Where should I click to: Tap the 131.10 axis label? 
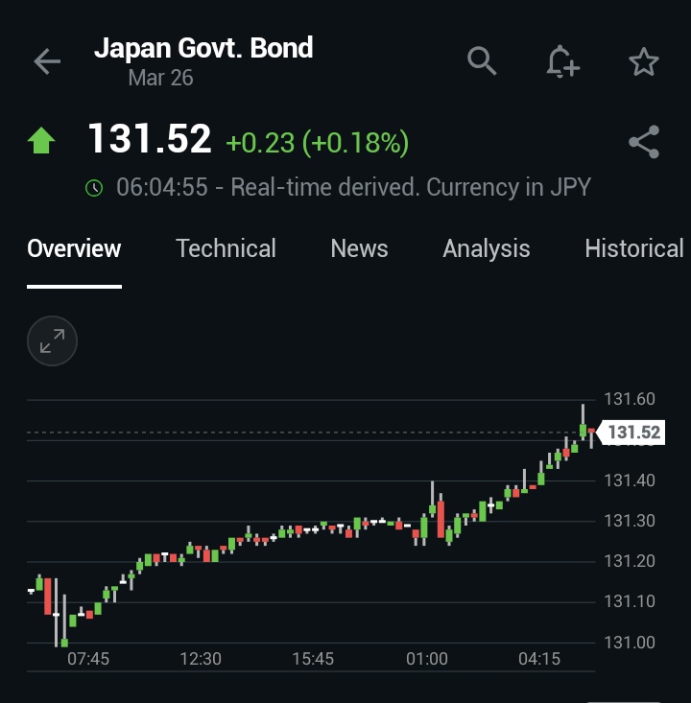tap(630, 601)
